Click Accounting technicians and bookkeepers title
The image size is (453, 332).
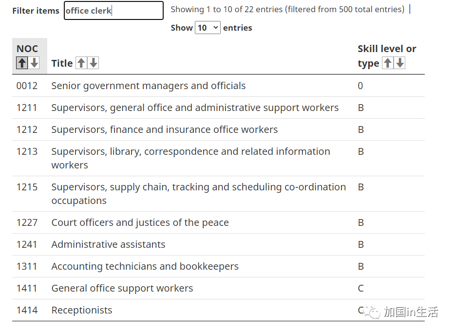pos(145,266)
